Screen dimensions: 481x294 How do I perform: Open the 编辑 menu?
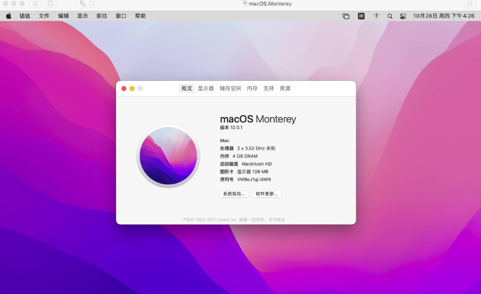coord(63,16)
